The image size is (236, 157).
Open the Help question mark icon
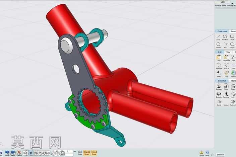pyautogui.click(x=207, y=153)
